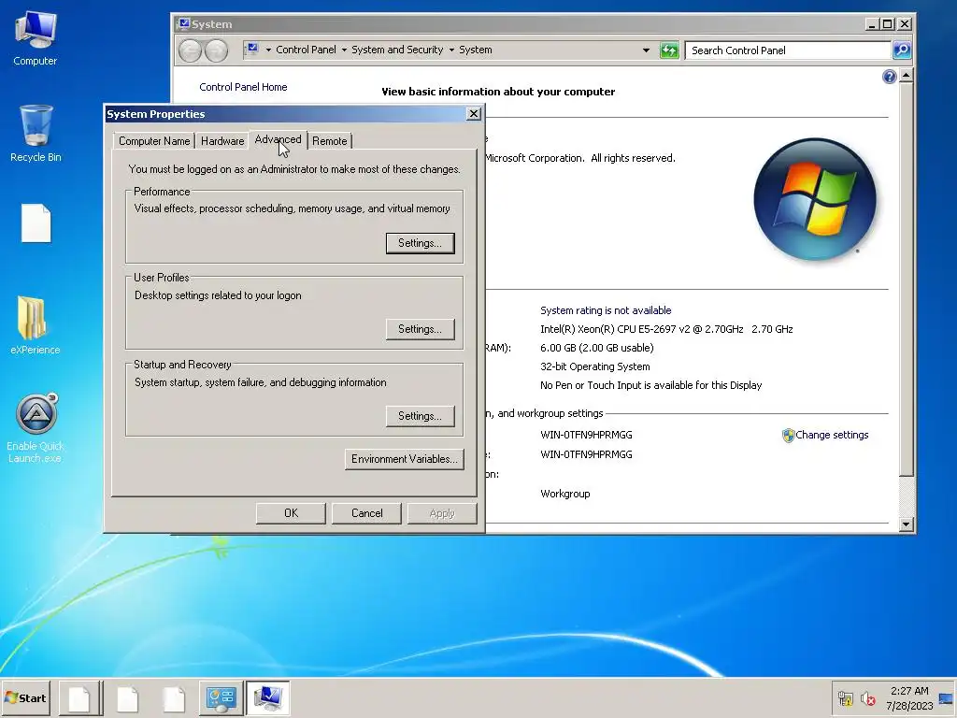
Task: Switch to the Hardware tab
Action: pyautogui.click(x=222, y=141)
